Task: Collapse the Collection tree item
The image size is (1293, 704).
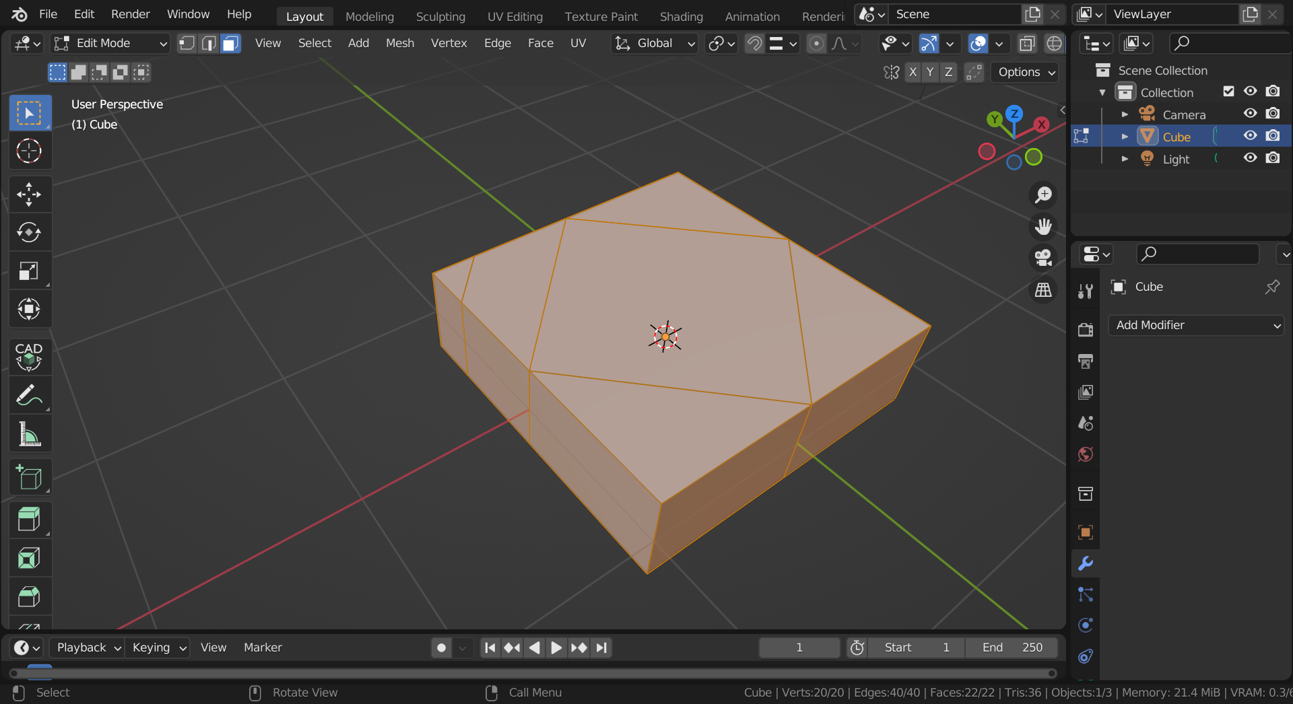Action: coord(1102,92)
